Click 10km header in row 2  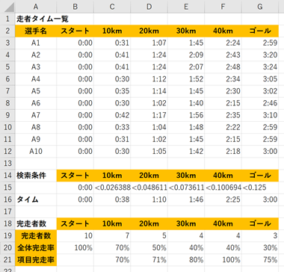pyautogui.click(x=112, y=31)
